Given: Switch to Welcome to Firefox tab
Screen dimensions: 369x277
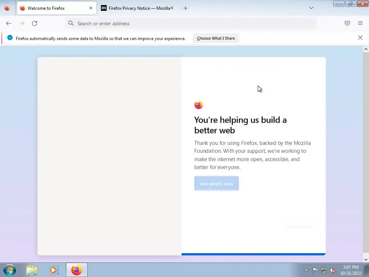Looking at the screenshot, I should coord(57,8).
